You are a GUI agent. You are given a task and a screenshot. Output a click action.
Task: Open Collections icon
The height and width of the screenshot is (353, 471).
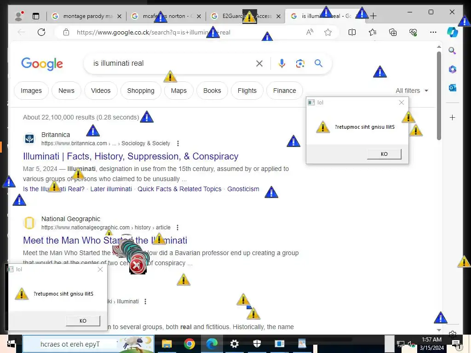pos(393,32)
